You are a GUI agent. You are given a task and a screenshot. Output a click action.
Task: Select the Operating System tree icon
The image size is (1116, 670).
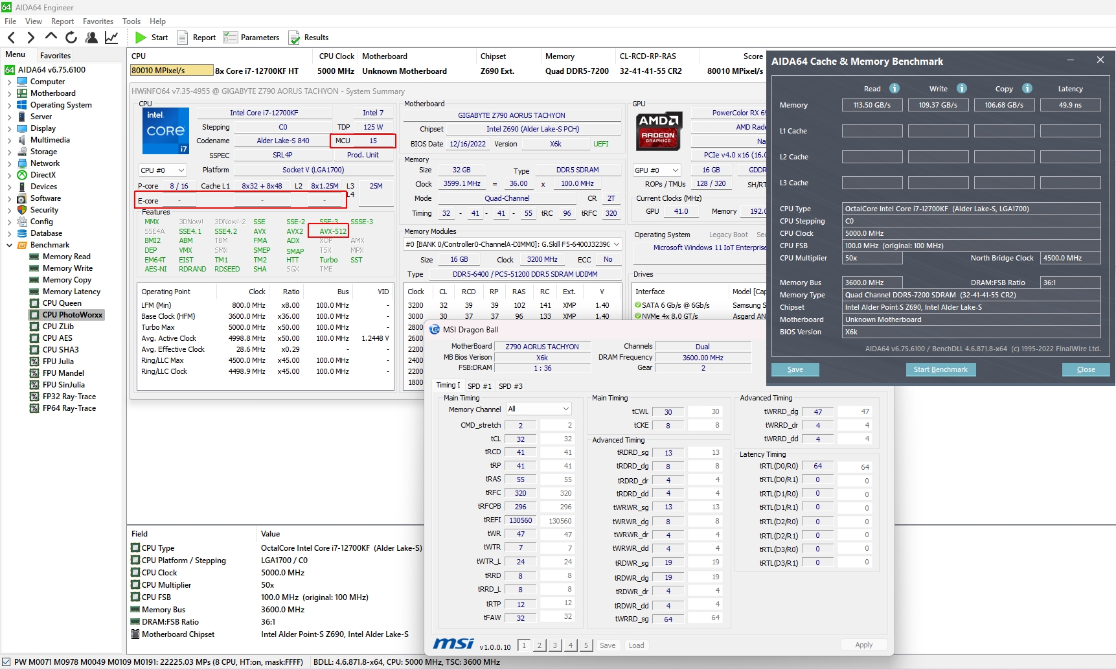tap(22, 105)
